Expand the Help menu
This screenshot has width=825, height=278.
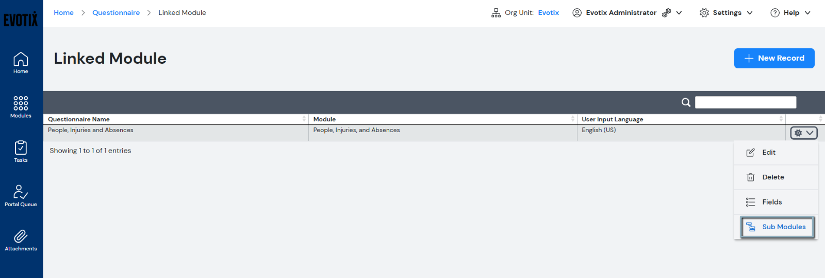(x=790, y=13)
